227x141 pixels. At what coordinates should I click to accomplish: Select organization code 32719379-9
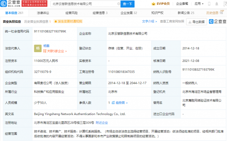click(x=43, y=72)
